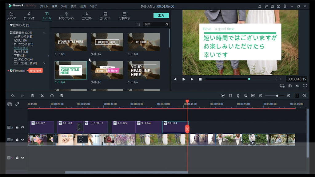Select the タイトル6 title thumbnail
315x177 pixels.
144,70
